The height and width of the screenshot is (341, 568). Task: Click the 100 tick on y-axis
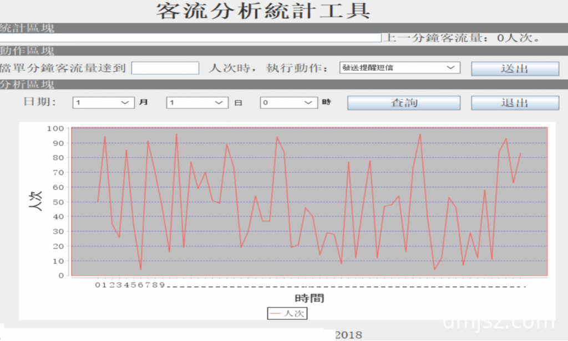(55, 128)
